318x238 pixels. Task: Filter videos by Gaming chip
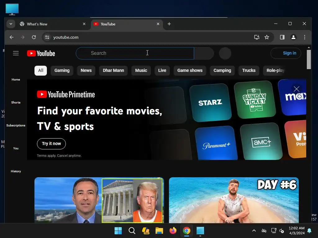tap(62, 70)
